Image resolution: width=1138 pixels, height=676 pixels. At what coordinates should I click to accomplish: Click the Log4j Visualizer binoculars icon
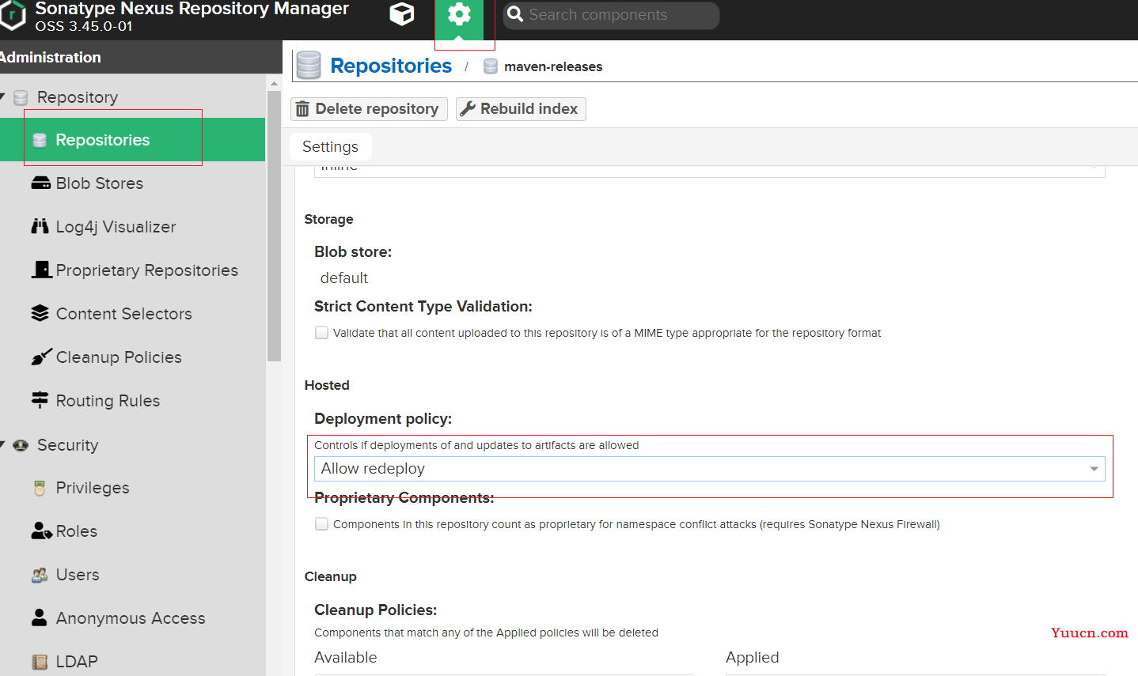tap(40, 227)
